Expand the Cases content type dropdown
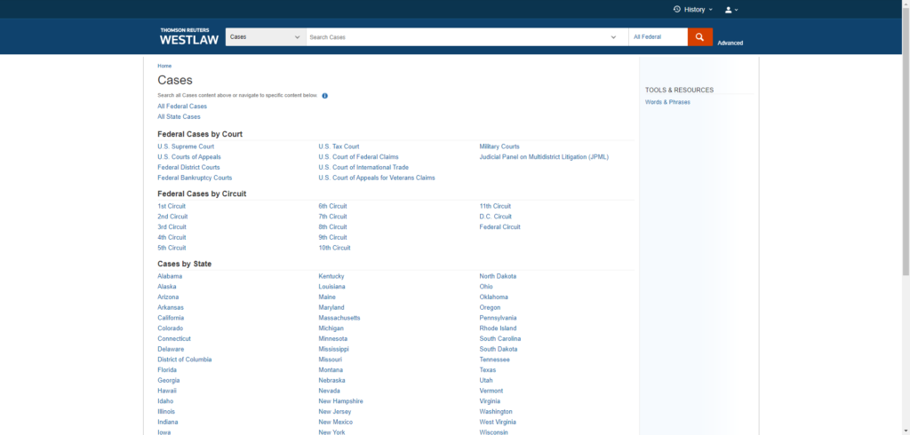Screen dimensions: 910x435 tap(265, 37)
